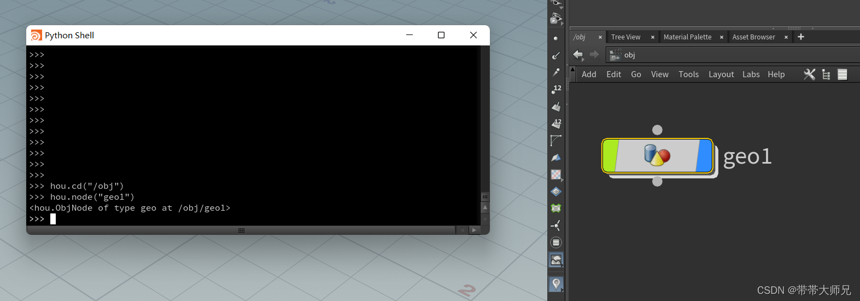The height and width of the screenshot is (301, 860).
Task: Maximize the Python Shell window
Action: pos(441,35)
